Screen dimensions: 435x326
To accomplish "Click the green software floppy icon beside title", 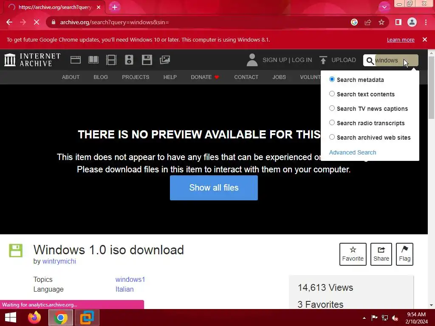I will [x=16, y=250].
